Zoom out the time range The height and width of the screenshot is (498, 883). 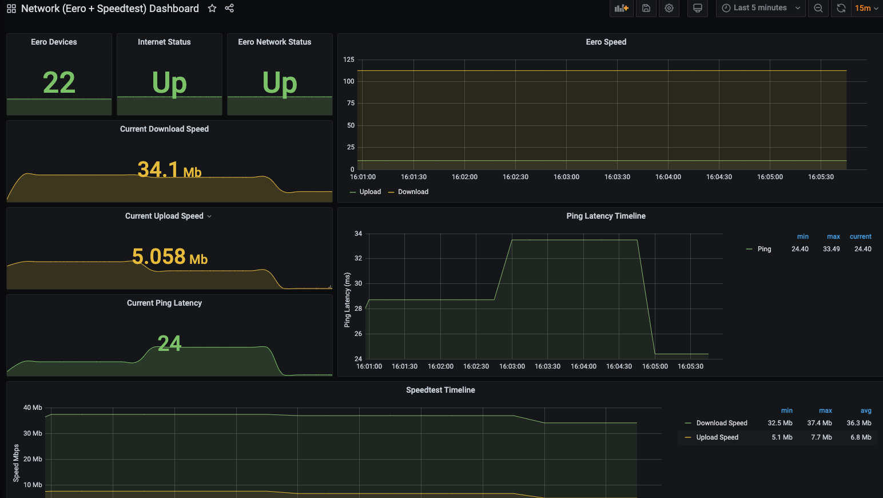818,8
